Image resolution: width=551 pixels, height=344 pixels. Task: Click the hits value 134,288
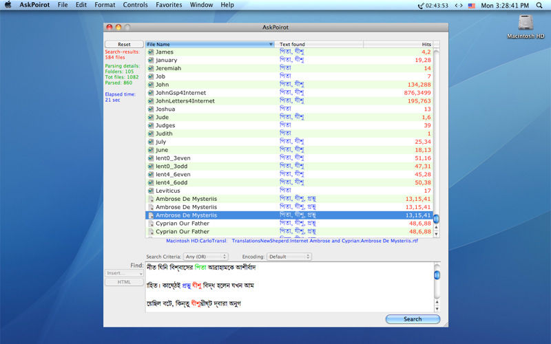(419, 85)
